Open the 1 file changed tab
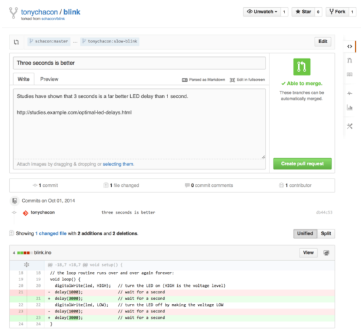Image resolution: width=363 pixels, height=330 pixels. point(121,186)
